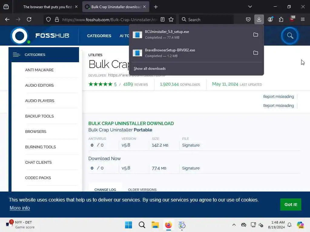
Task: Select Bulk Crap Uninstaller download tab
Action: 116,7
